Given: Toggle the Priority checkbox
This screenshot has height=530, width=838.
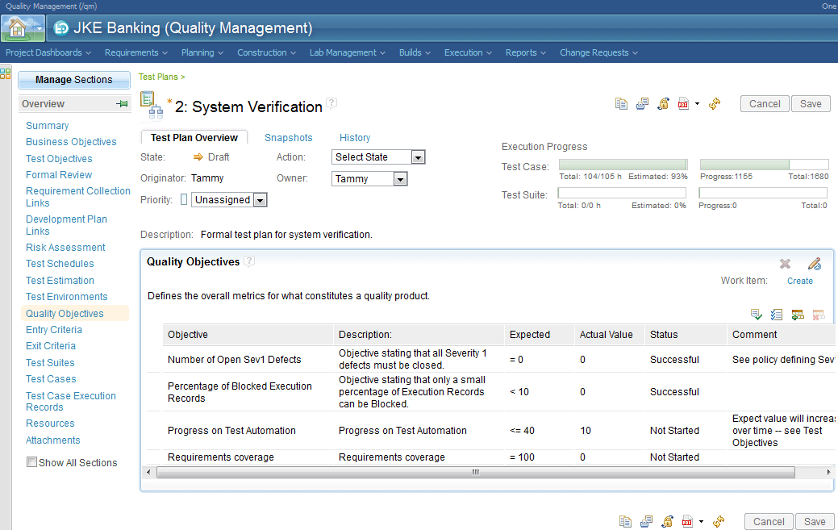Looking at the screenshot, I should (x=182, y=199).
